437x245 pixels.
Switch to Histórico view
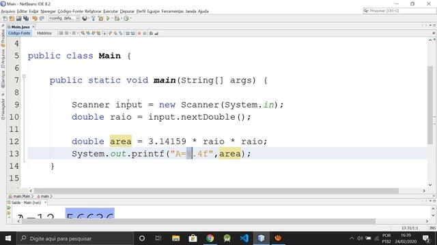point(44,33)
